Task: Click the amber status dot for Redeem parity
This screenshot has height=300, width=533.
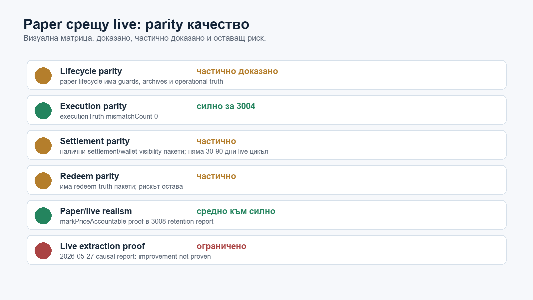Action: click(x=43, y=181)
